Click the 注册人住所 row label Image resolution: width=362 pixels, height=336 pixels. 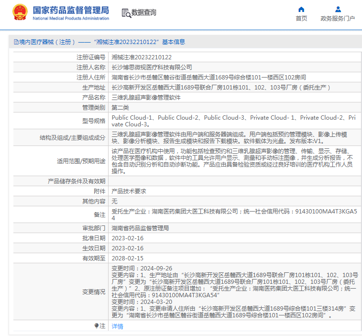[x=91, y=78]
